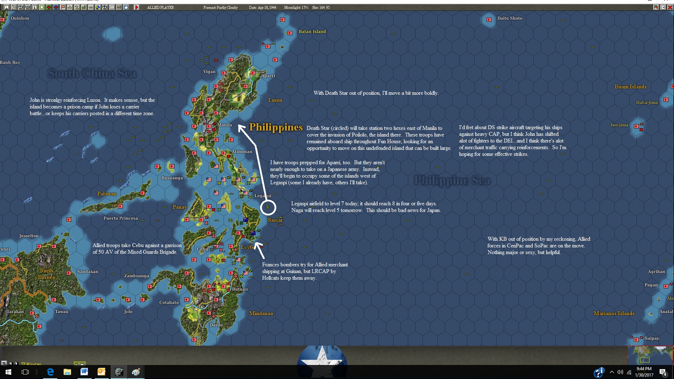The height and width of the screenshot is (379, 674).
Task: Click the Puerto Princesa base on Palawan
Action: click(120, 206)
